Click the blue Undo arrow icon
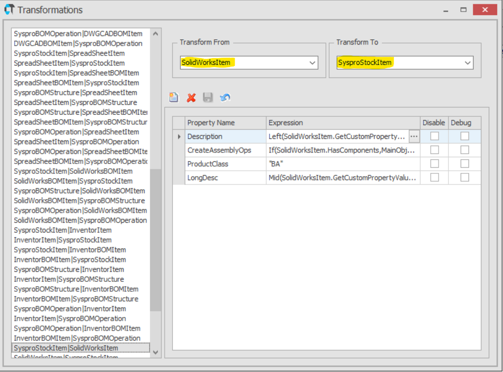503x372 pixels. click(225, 97)
